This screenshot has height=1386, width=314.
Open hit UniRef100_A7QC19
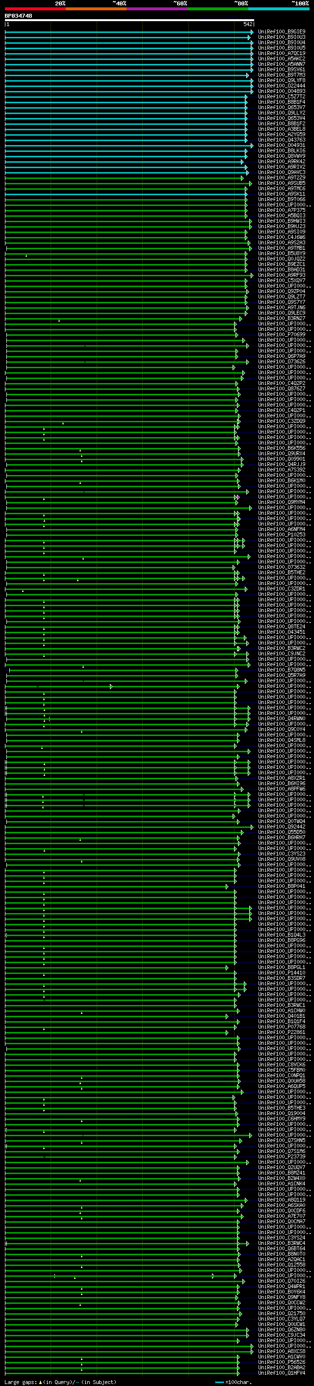pyautogui.click(x=282, y=53)
